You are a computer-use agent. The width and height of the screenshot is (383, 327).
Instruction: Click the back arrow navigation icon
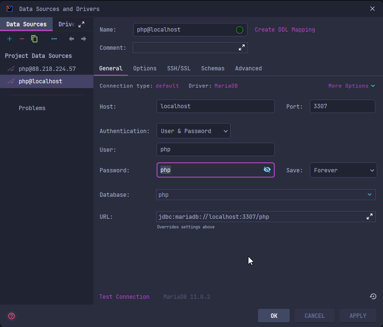(x=71, y=39)
